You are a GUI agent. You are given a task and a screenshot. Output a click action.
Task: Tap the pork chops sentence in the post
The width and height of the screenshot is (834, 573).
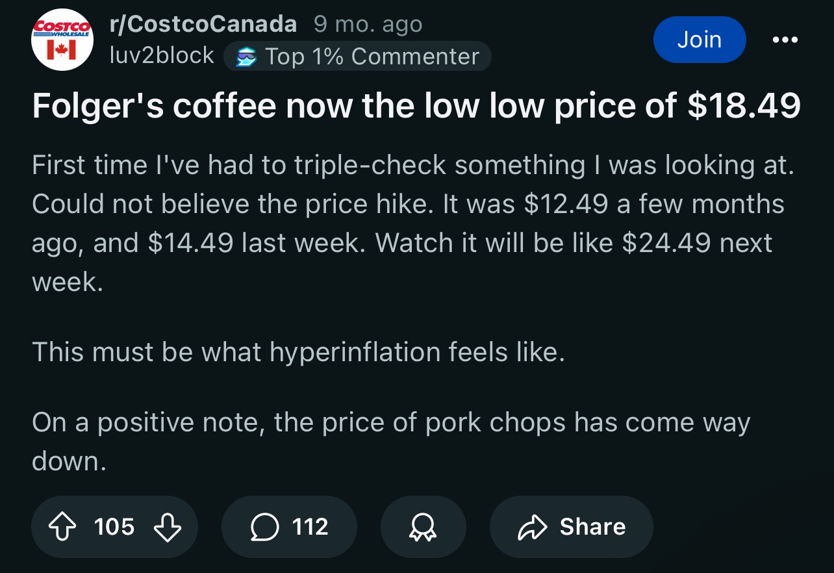(391, 442)
